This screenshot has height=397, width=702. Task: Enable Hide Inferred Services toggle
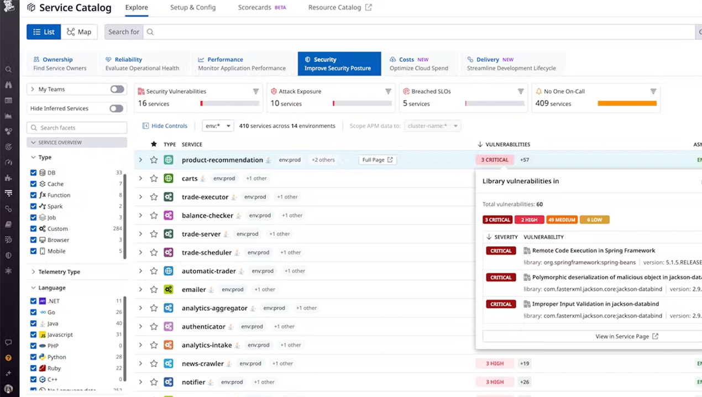click(x=117, y=108)
